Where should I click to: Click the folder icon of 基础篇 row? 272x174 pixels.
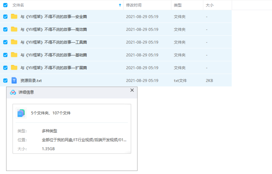pos(14,55)
